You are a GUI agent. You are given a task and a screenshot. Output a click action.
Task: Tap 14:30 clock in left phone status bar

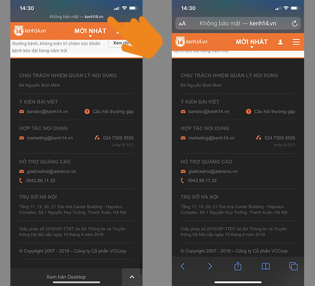click(27, 8)
